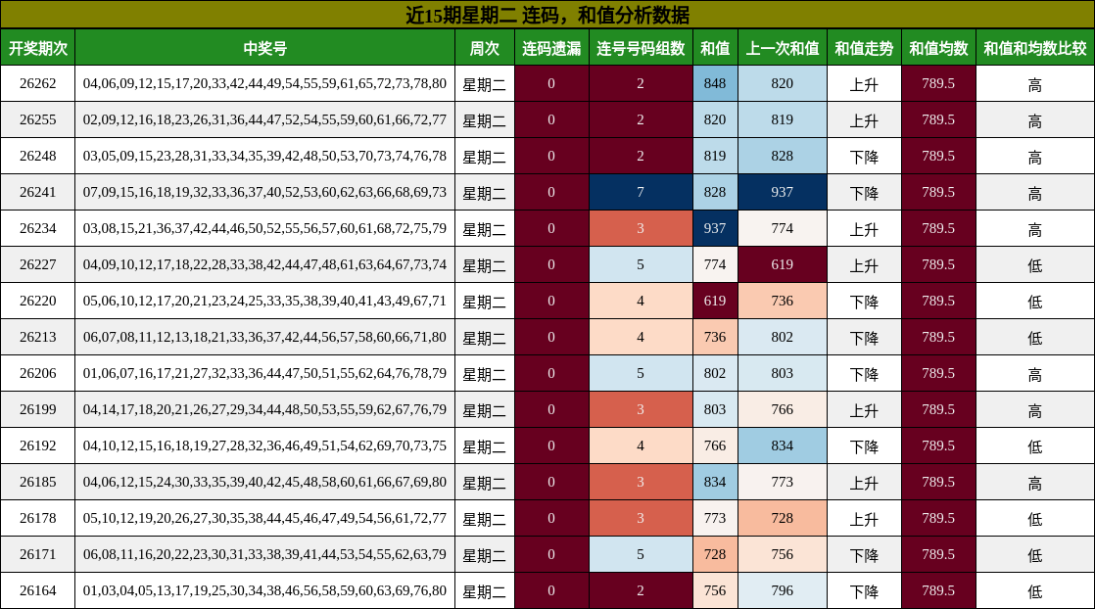Click 上一次和值 cell 796 in row 26164
1095x609 pixels.
783,590
